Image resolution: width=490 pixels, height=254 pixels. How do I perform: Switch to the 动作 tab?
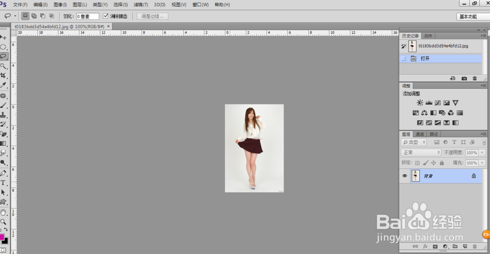(x=428, y=36)
